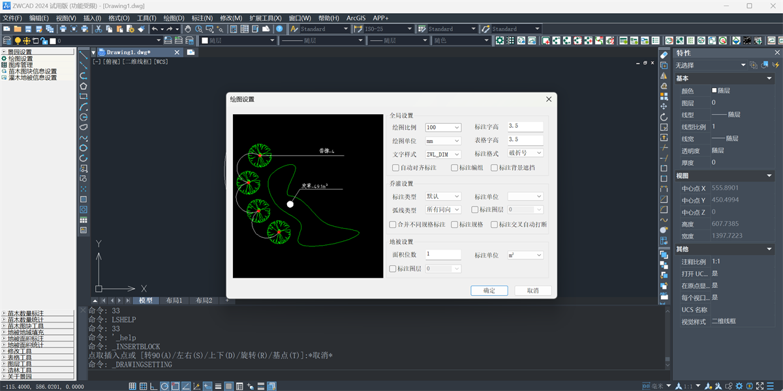Click the 确定 button
The width and height of the screenshot is (783, 391).
click(489, 291)
